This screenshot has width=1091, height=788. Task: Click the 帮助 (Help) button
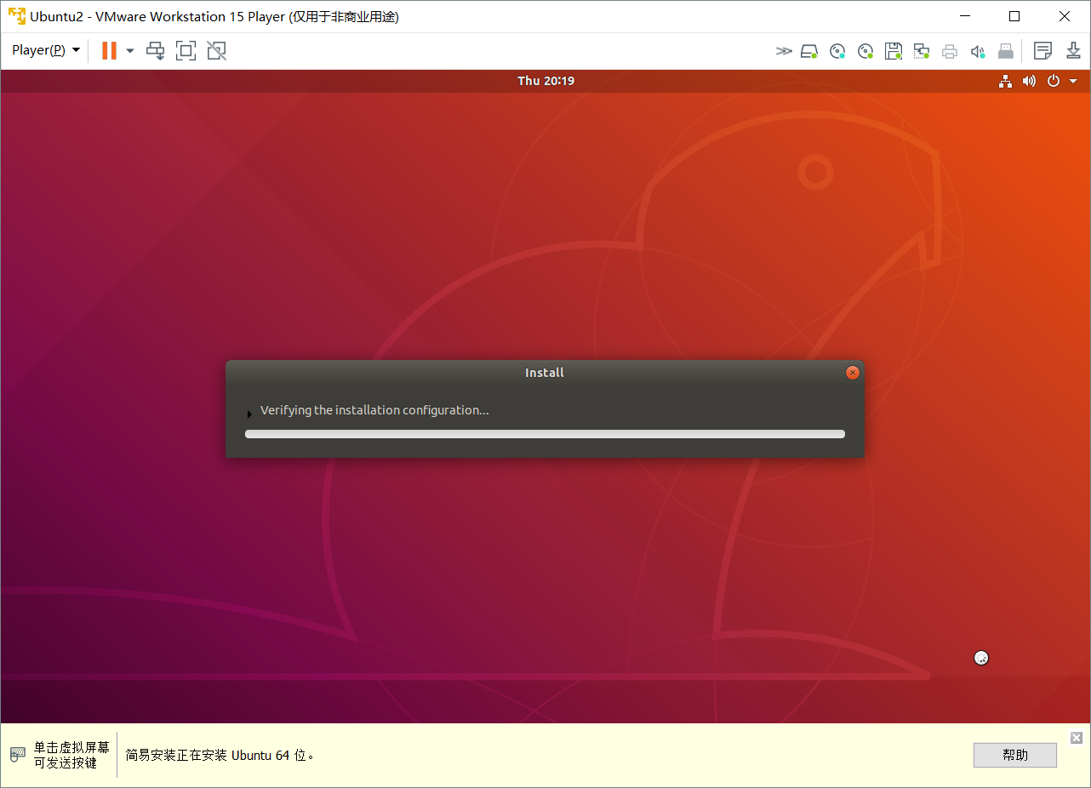pyautogui.click(x=1015, y=755)
